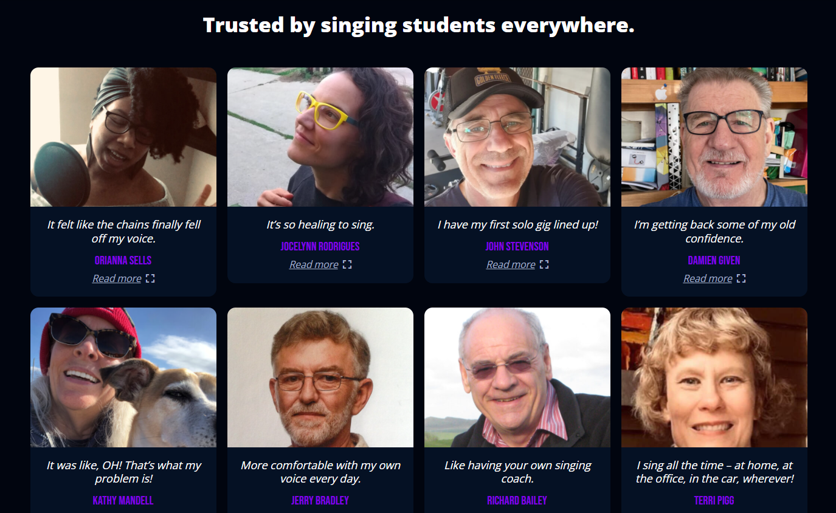
Task: Click Jerry Bradley's portrait photo
Action: coord(320,377)
